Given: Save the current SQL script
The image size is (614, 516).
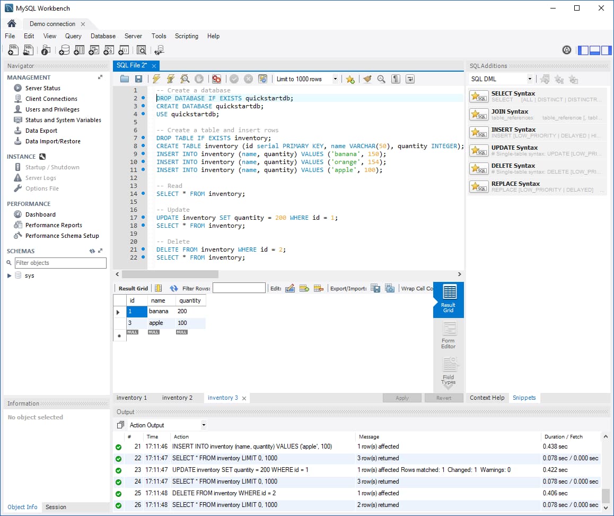Looking at the screenshot, I should pyautogui.click(x=137, y=79).
